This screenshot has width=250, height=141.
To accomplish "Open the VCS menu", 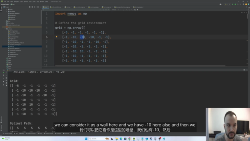I will [37, 2].
